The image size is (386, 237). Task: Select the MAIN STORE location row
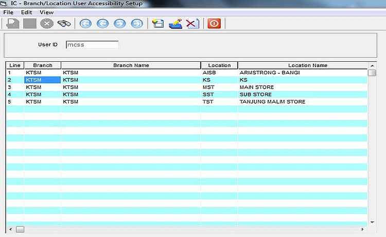click(x=256, y=87)
